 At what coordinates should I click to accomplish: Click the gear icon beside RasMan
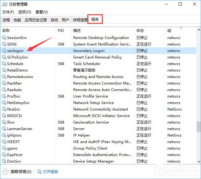pos(4,83)
